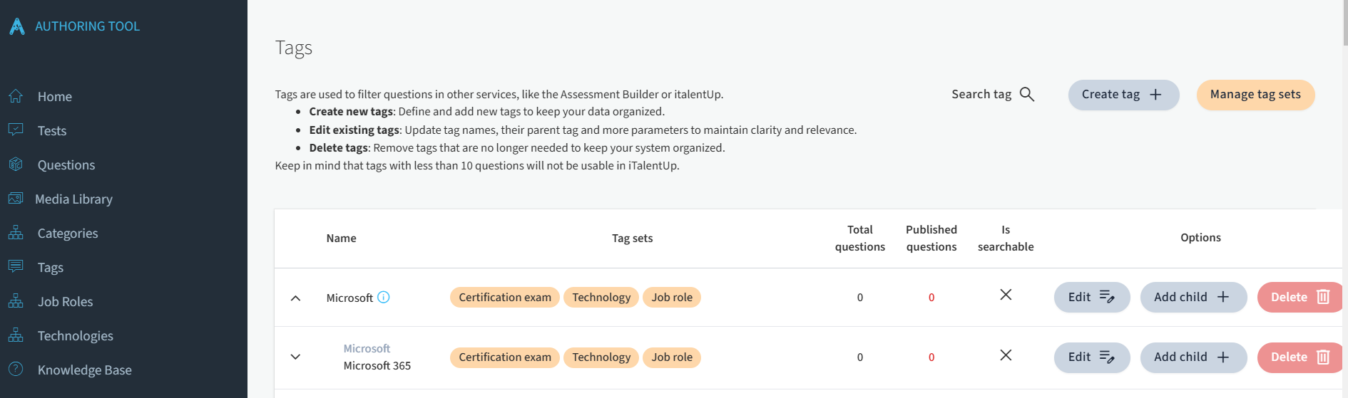Click the Authoring Tool logo icon
Viewport: 1348px width, 398px height.
[17, 26]
